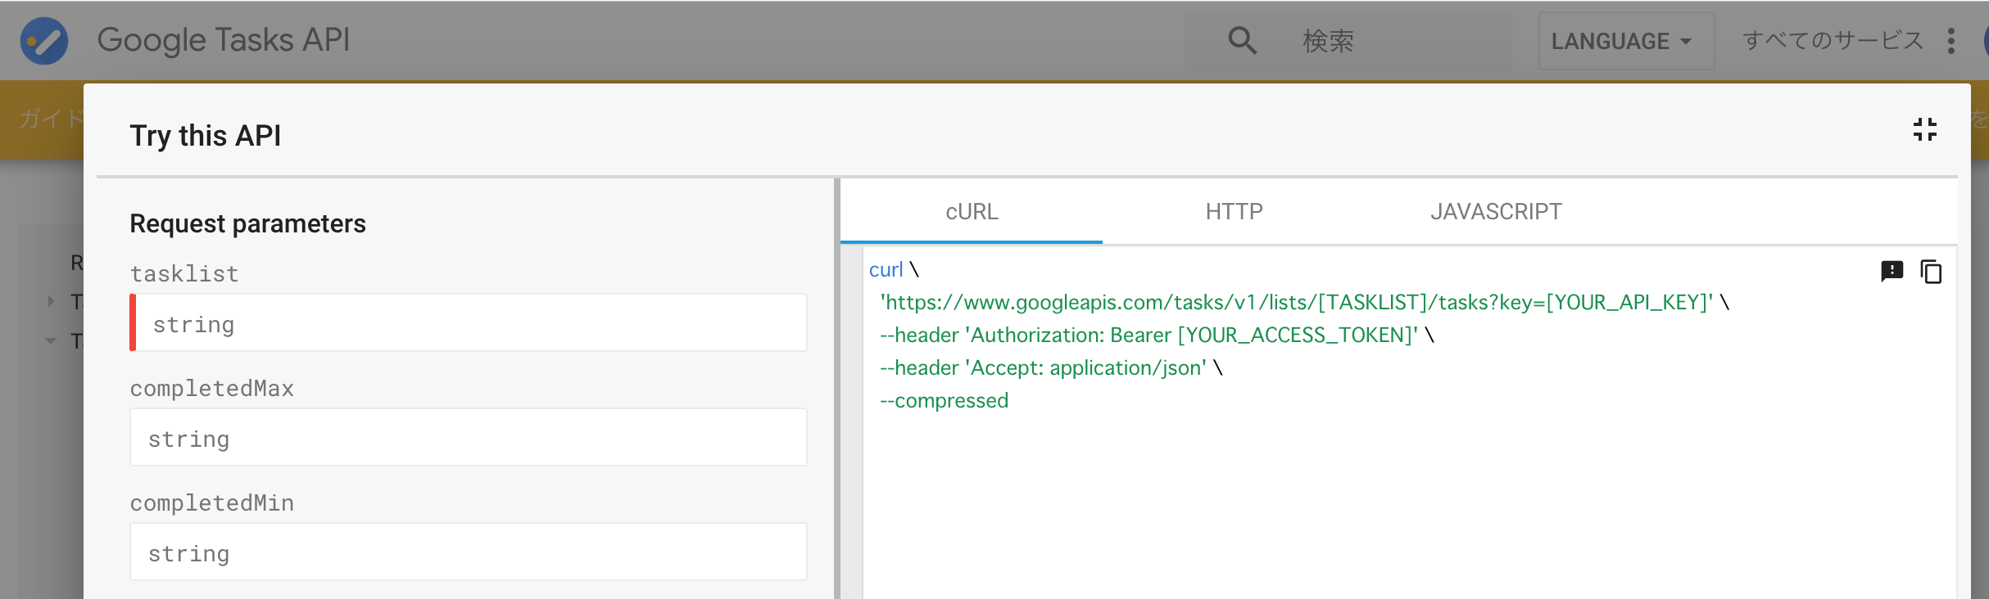Exit fullscreen of Try this API panel
The height and width of the screenshot is (599, 1989).
point(1924,129)
